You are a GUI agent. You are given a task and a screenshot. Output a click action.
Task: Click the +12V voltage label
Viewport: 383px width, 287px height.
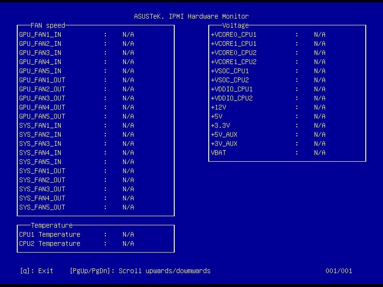218,107
